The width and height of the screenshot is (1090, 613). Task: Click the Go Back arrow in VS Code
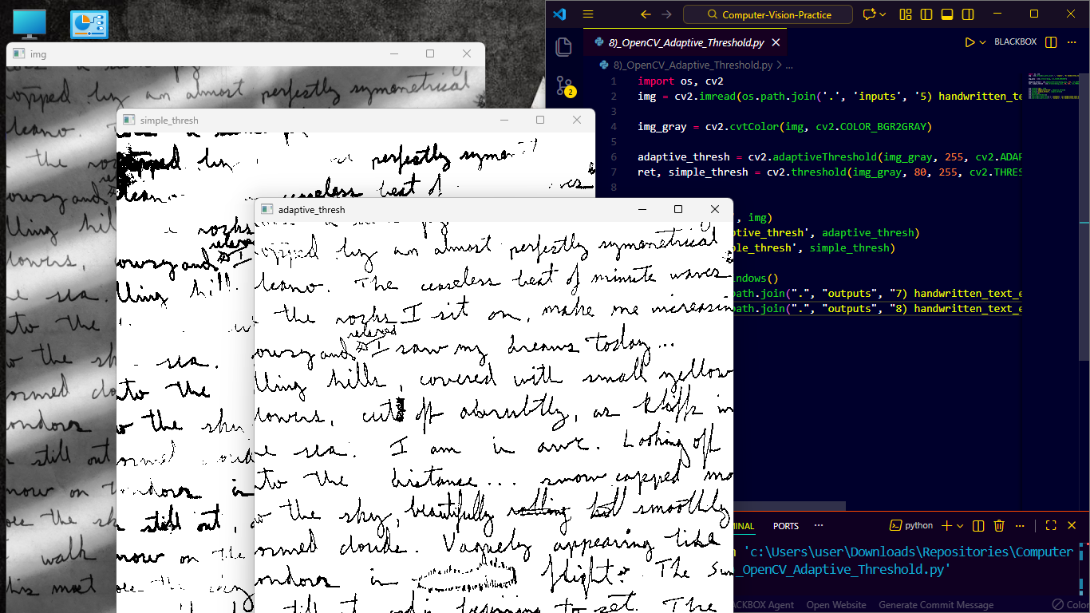646,14
